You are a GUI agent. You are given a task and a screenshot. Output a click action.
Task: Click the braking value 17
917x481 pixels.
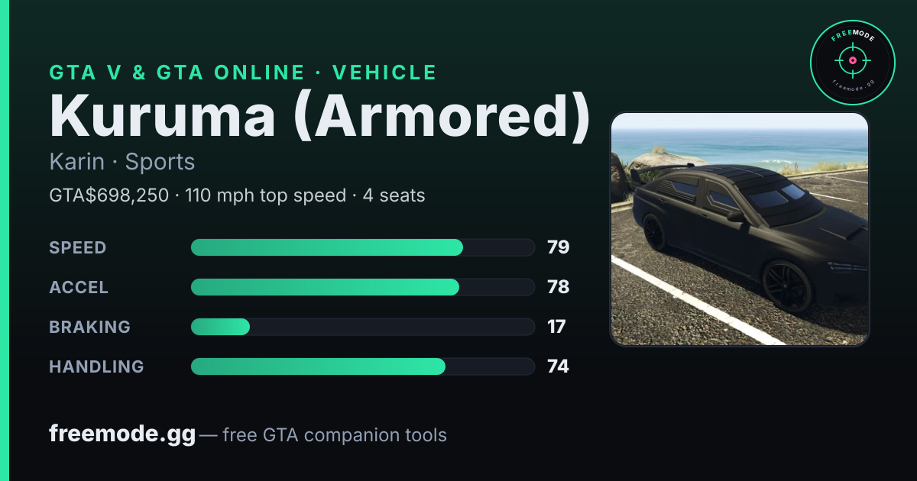(556, 327)
